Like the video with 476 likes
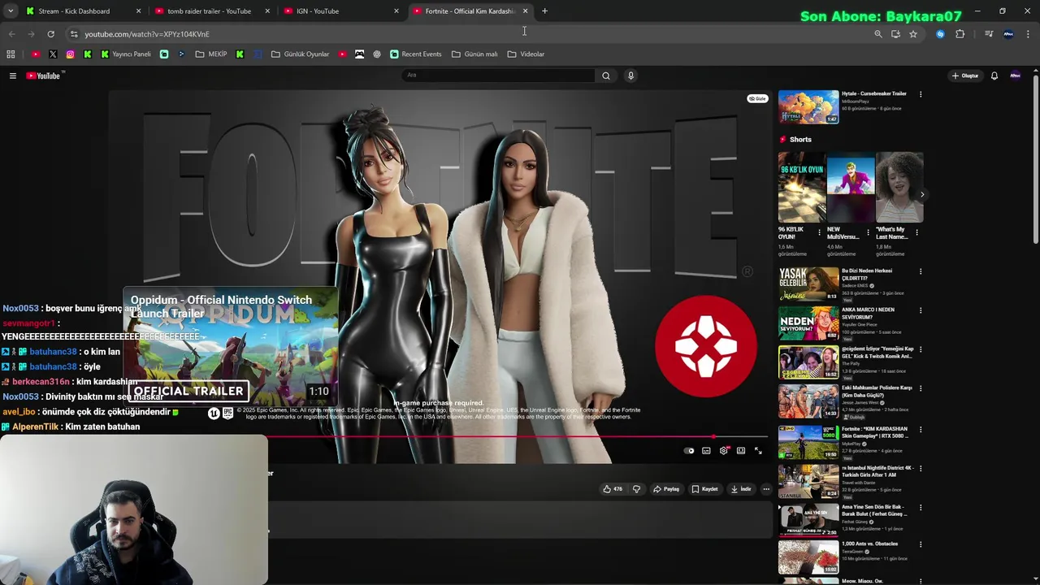The width and height of the screenshot is (1040, 585). coord(613,489)
